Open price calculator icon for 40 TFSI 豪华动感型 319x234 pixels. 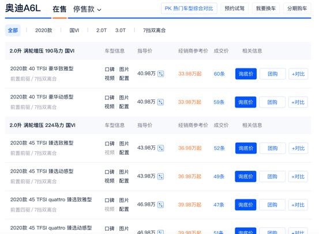[160, 102]
